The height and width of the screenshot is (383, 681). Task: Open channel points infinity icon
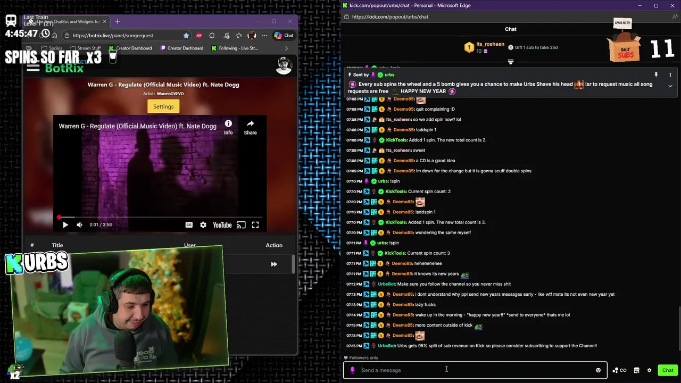coord(619,370)
